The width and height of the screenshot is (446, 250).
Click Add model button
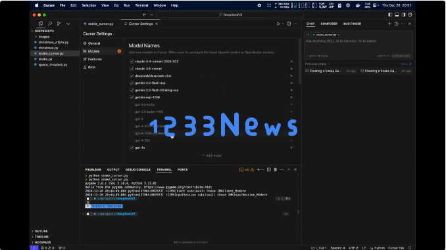(212, 156)
